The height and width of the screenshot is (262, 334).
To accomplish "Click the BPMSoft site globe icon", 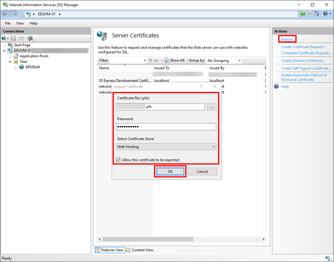I will pyautogui.click(x=22, y=67).
